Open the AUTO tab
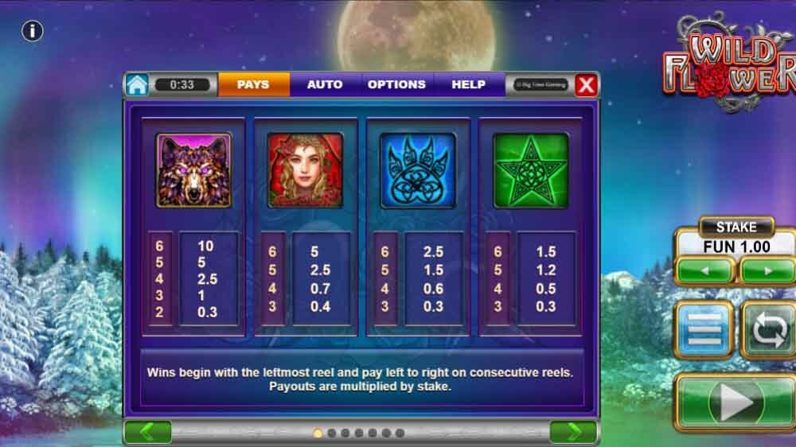The image size is (796, 447). 325,84
